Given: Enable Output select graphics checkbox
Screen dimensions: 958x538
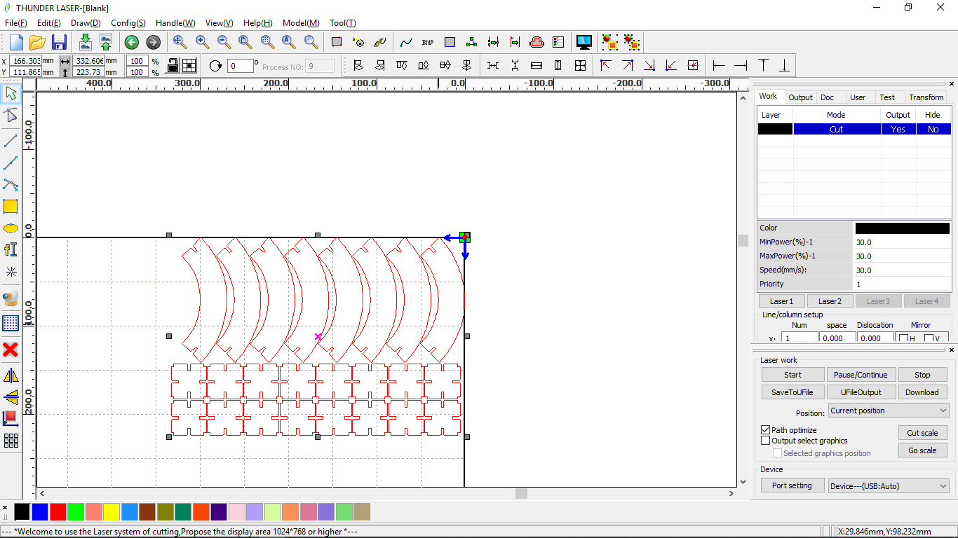Looking at the screenshot, I should click(x=766, y=441).
